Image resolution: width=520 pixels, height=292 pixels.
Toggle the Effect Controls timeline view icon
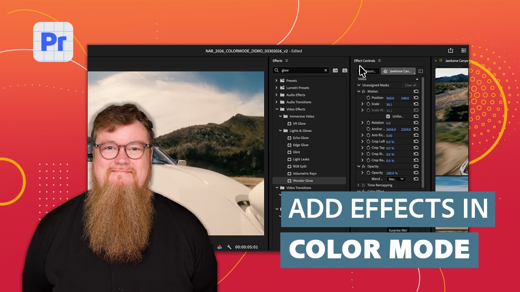[x=420, y=71]
